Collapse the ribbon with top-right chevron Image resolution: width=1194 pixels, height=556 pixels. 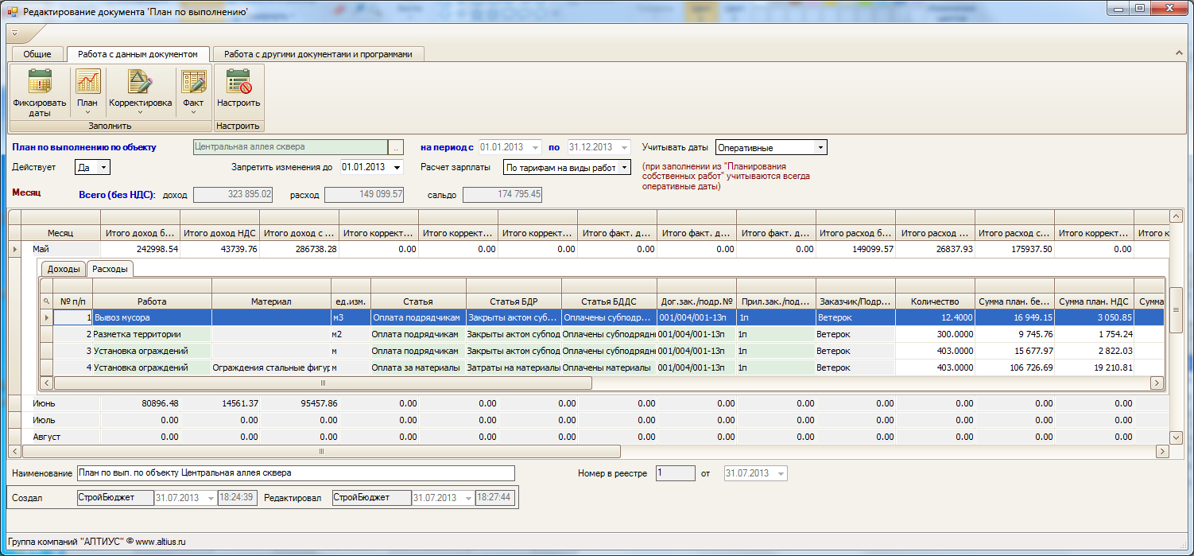coord(1179,53)
